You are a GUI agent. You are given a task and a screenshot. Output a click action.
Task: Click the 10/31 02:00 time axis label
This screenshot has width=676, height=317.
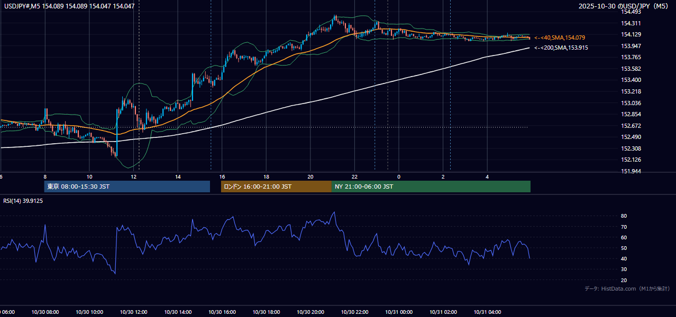pos(443,312)
